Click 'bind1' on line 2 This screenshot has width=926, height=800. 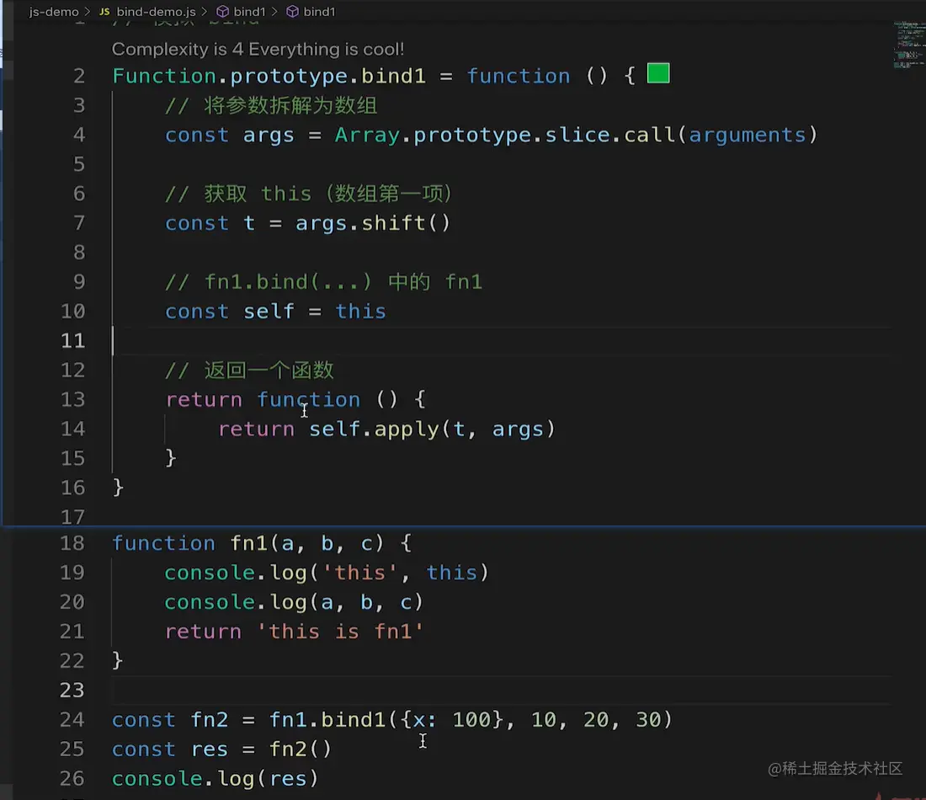(x=393, y=77)
